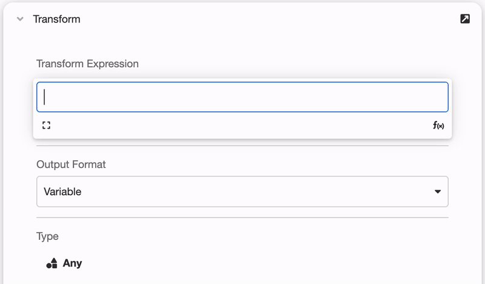
Task: Open the f(x) function picker
Action: (438, 125)
